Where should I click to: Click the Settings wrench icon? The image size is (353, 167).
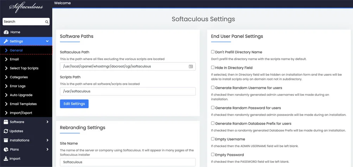click(6, 41)
